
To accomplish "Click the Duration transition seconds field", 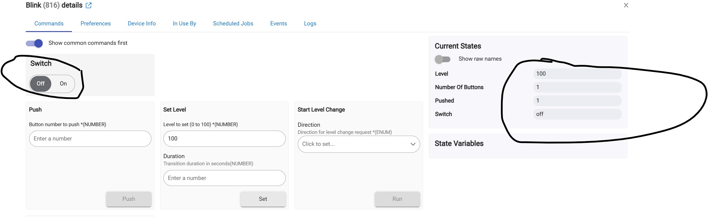I will click(x=224, y=178).
